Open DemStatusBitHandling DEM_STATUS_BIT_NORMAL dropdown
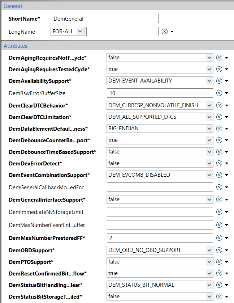 pos(160,285)
